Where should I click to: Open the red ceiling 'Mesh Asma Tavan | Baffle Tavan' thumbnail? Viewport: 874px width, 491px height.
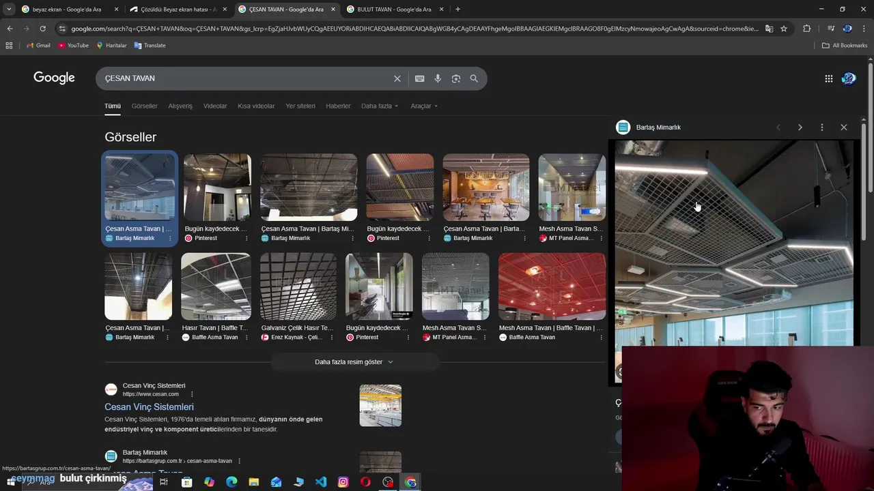click(552, 286)
